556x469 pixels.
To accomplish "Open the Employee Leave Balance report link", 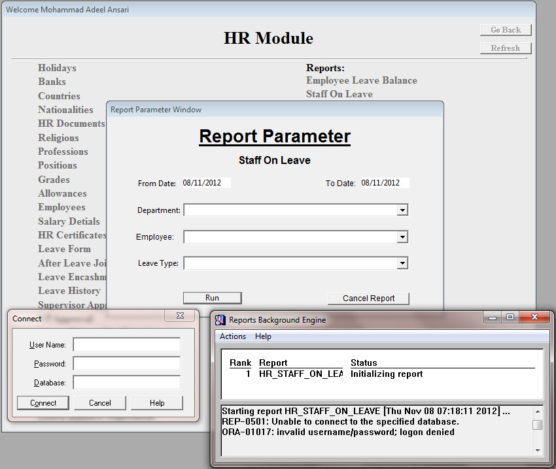I will point(361,80).
